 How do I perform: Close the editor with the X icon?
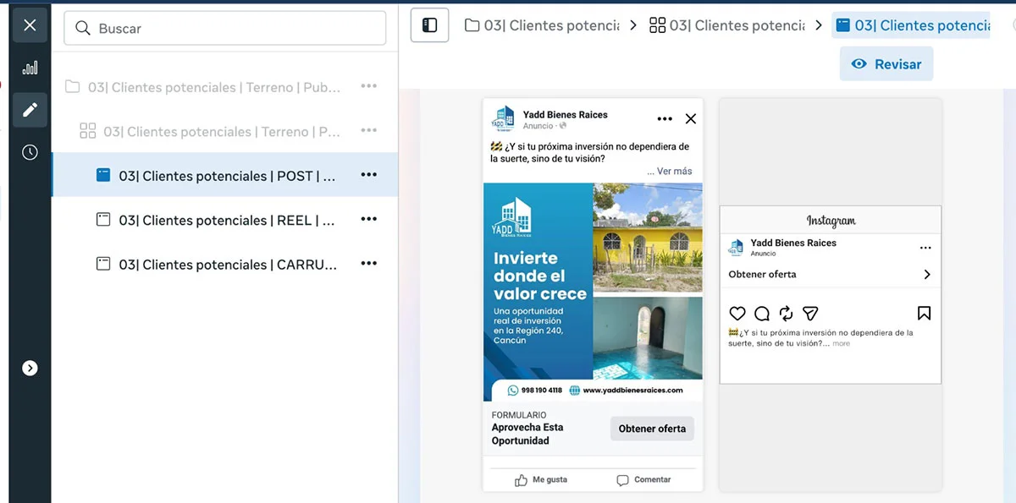[x=30, y=25]
